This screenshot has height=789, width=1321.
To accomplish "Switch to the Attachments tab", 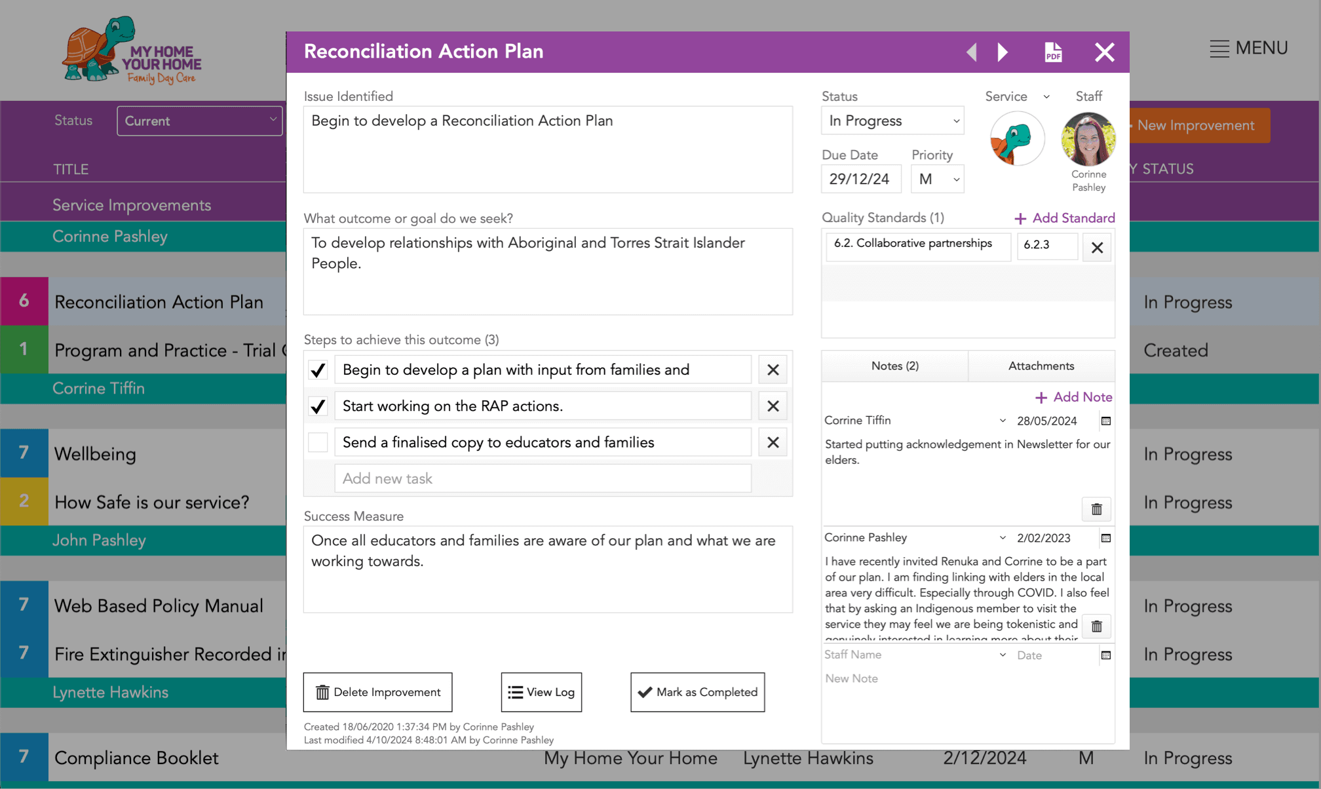I will point(1041,366).
